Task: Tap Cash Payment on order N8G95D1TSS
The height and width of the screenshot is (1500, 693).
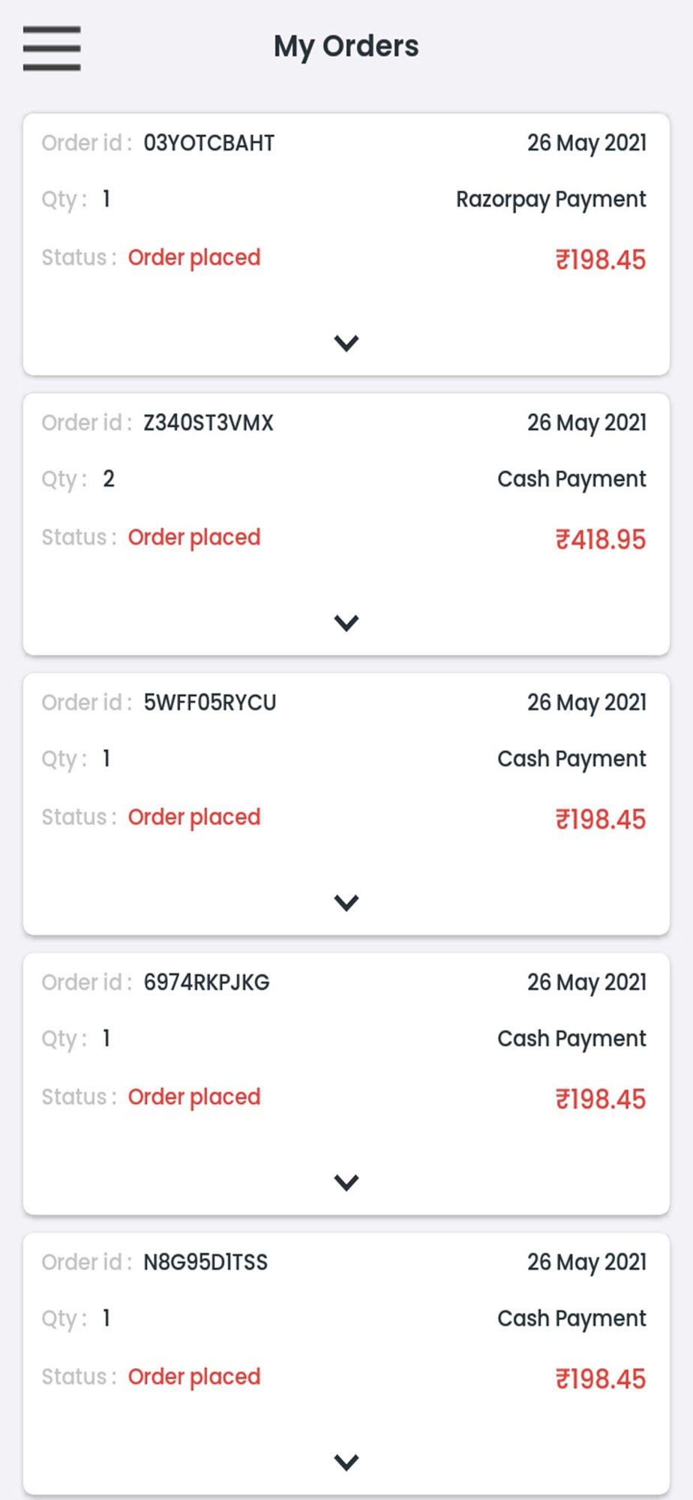Action: 571,1318
